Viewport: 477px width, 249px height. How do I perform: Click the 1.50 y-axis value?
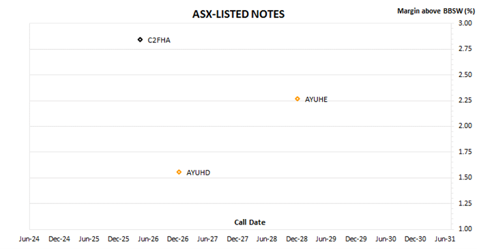pos(465,177)
